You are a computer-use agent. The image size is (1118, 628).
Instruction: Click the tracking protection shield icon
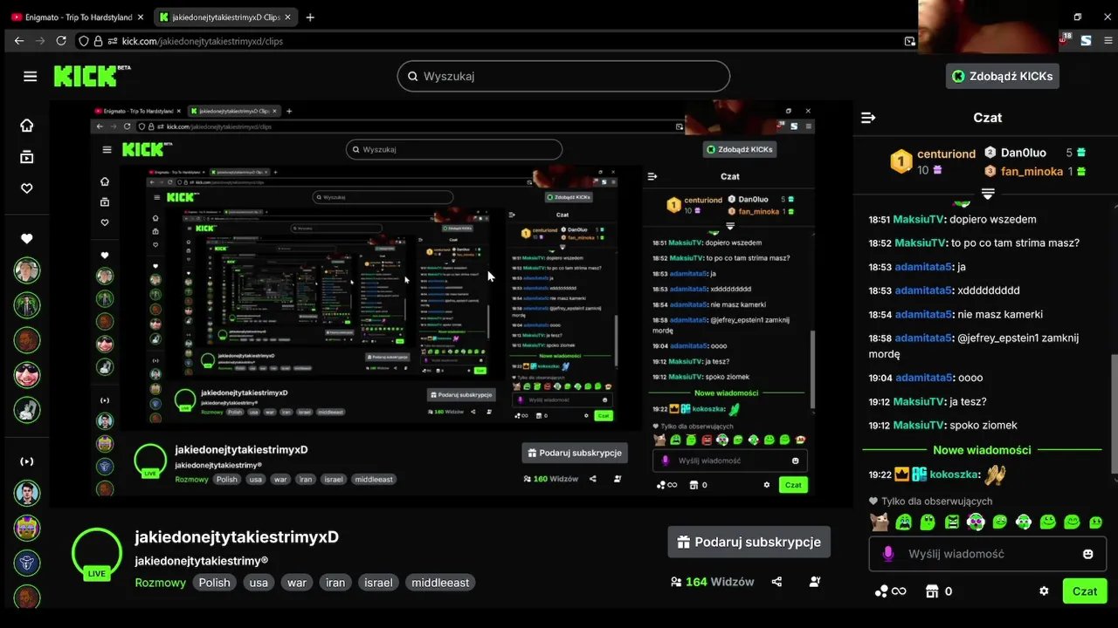pyautogui.click(x=84, y=41)
